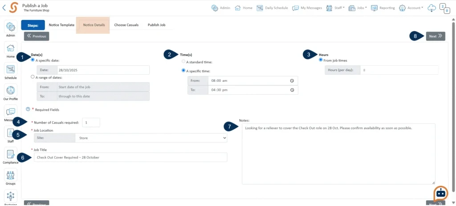
Task: Open the Reporting page from the top bar
Action: tap(383, 8)
